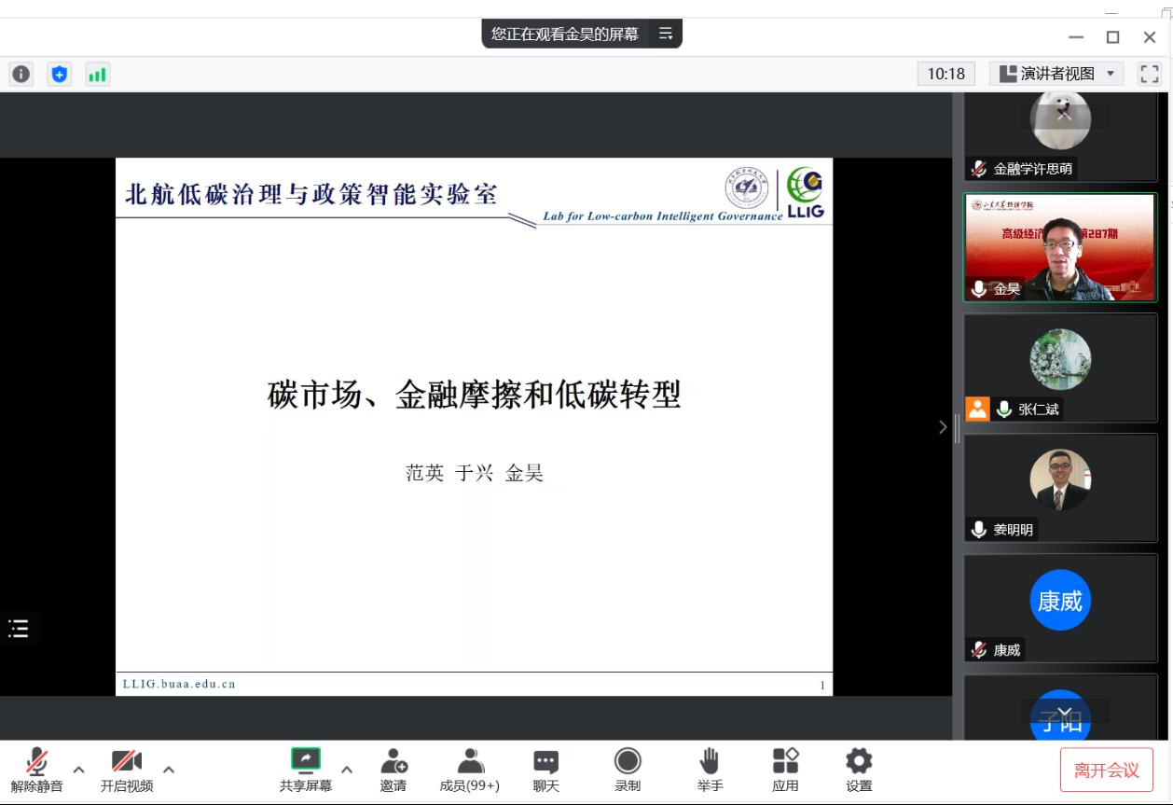This screenshot has width=1173, height=805.
Task: Check the green network signal icon
Action: [97, 74]
